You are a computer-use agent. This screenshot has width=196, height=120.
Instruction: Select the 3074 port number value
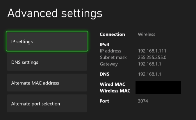(143, 101)
